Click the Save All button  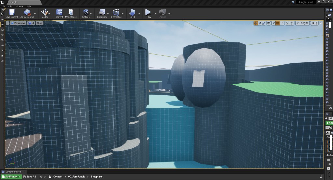30,177
